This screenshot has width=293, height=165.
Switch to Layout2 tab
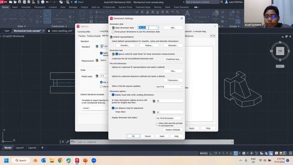(x=32, y=148)
